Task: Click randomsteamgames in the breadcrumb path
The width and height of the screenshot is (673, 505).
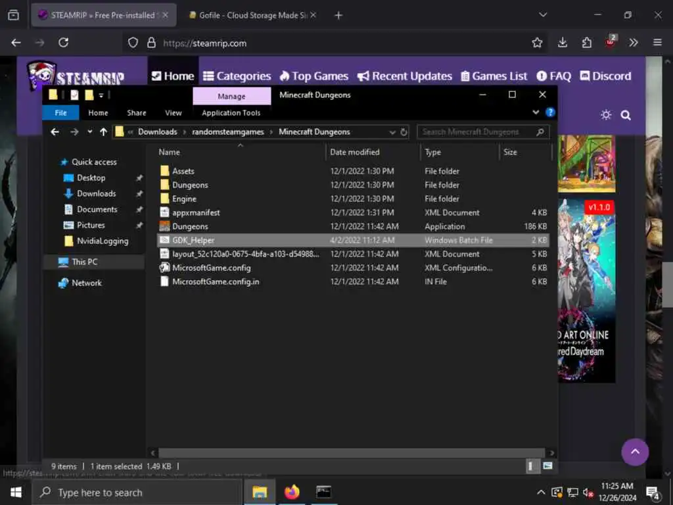Action: (228, 132)
